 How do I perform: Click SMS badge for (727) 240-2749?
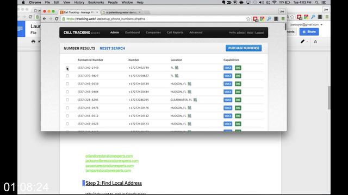point(238,68)
